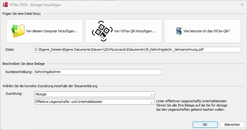Click the Liegenschafts Unterhaltskosten explanation text
The height and width of the screenshot is (130, 247).
click(x=192, y=105)
